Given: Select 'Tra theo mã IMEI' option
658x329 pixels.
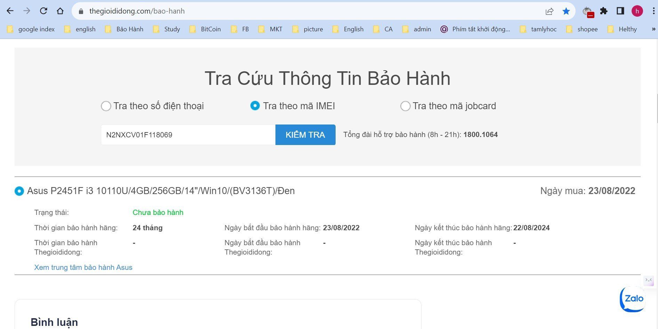Looking at the screenshot, I should click(x=255, y=106).
